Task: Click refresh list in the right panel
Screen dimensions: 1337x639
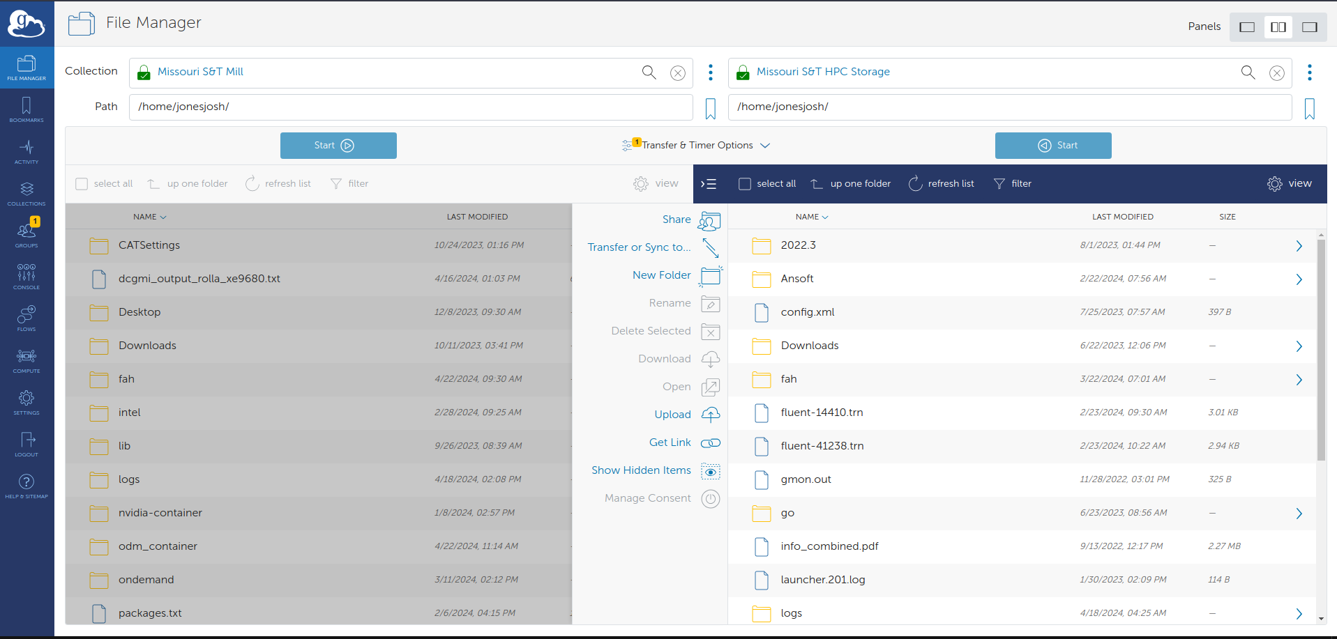Action: coord(941,184)
